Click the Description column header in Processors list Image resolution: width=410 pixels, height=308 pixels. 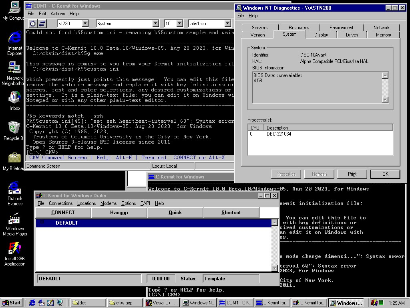[328, 128]
